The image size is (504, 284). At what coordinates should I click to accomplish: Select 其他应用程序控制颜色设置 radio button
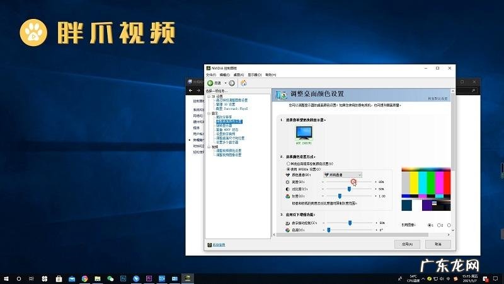point(289,163)
